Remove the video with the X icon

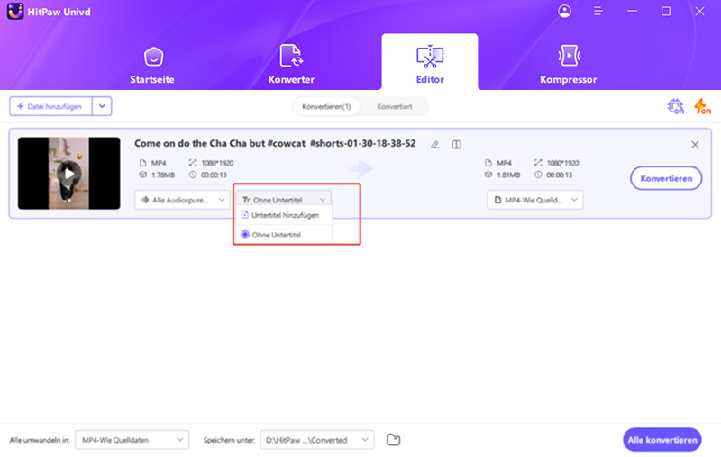(695, 145)
